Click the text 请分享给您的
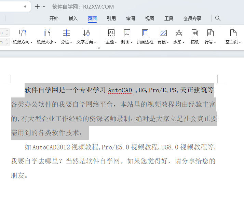 [x=195, y=161]
